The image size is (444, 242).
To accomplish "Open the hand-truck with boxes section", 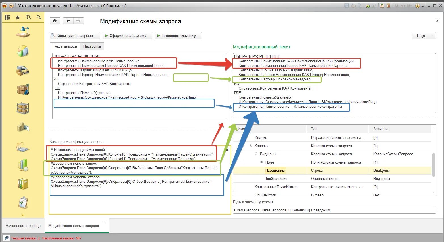I will [23, 89].
